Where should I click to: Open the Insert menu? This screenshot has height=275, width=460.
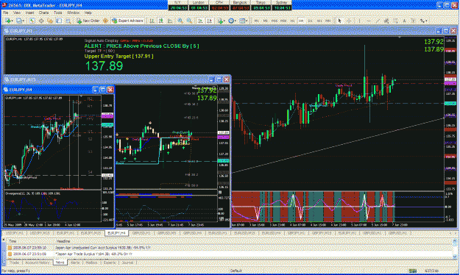pyautogui.click(x=29, y=13)
